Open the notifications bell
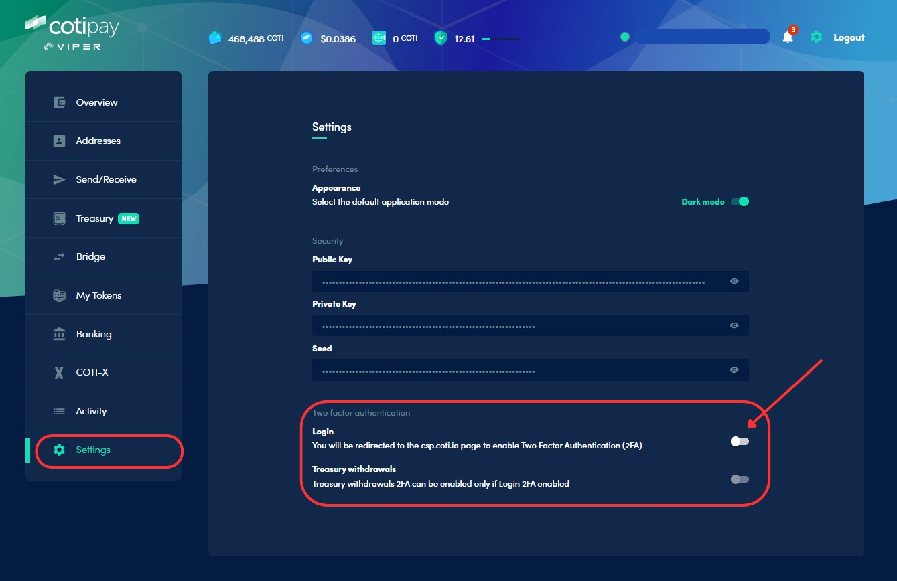The height and width of the screenshot is (581, 897). pos(788,37)
